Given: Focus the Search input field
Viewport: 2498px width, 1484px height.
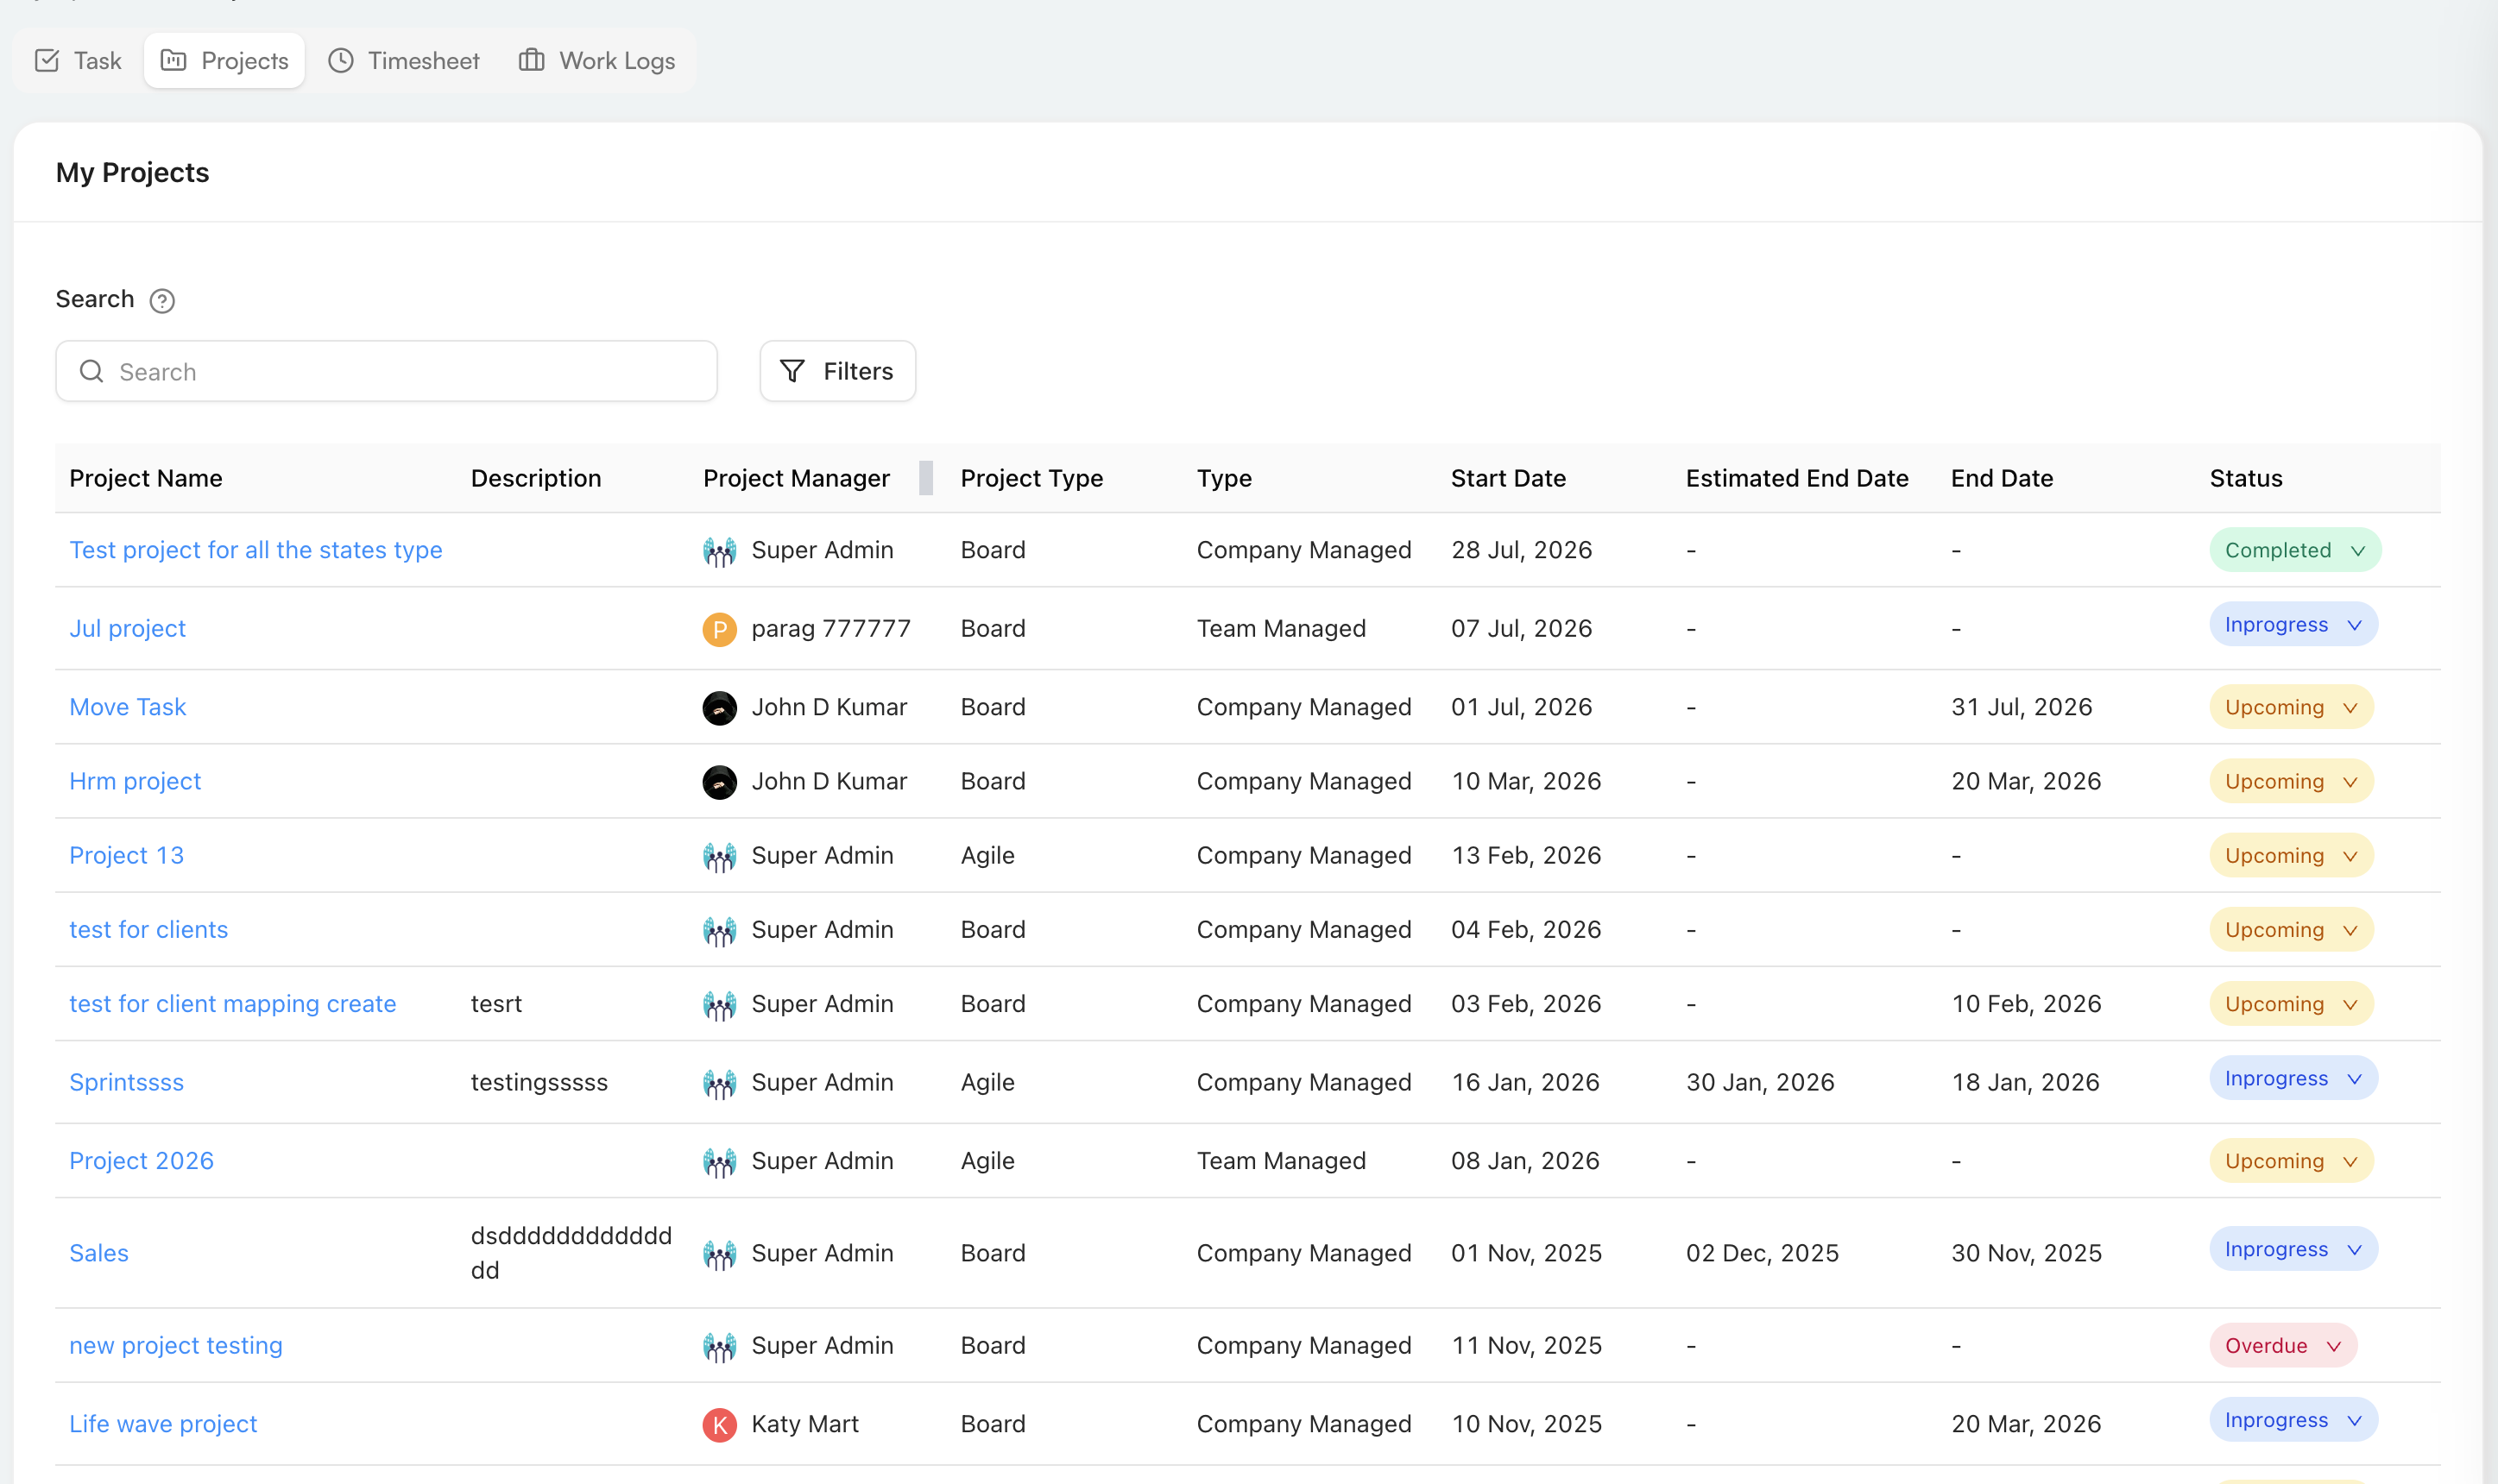Looking at the screenshot, I should coord(386,372).
